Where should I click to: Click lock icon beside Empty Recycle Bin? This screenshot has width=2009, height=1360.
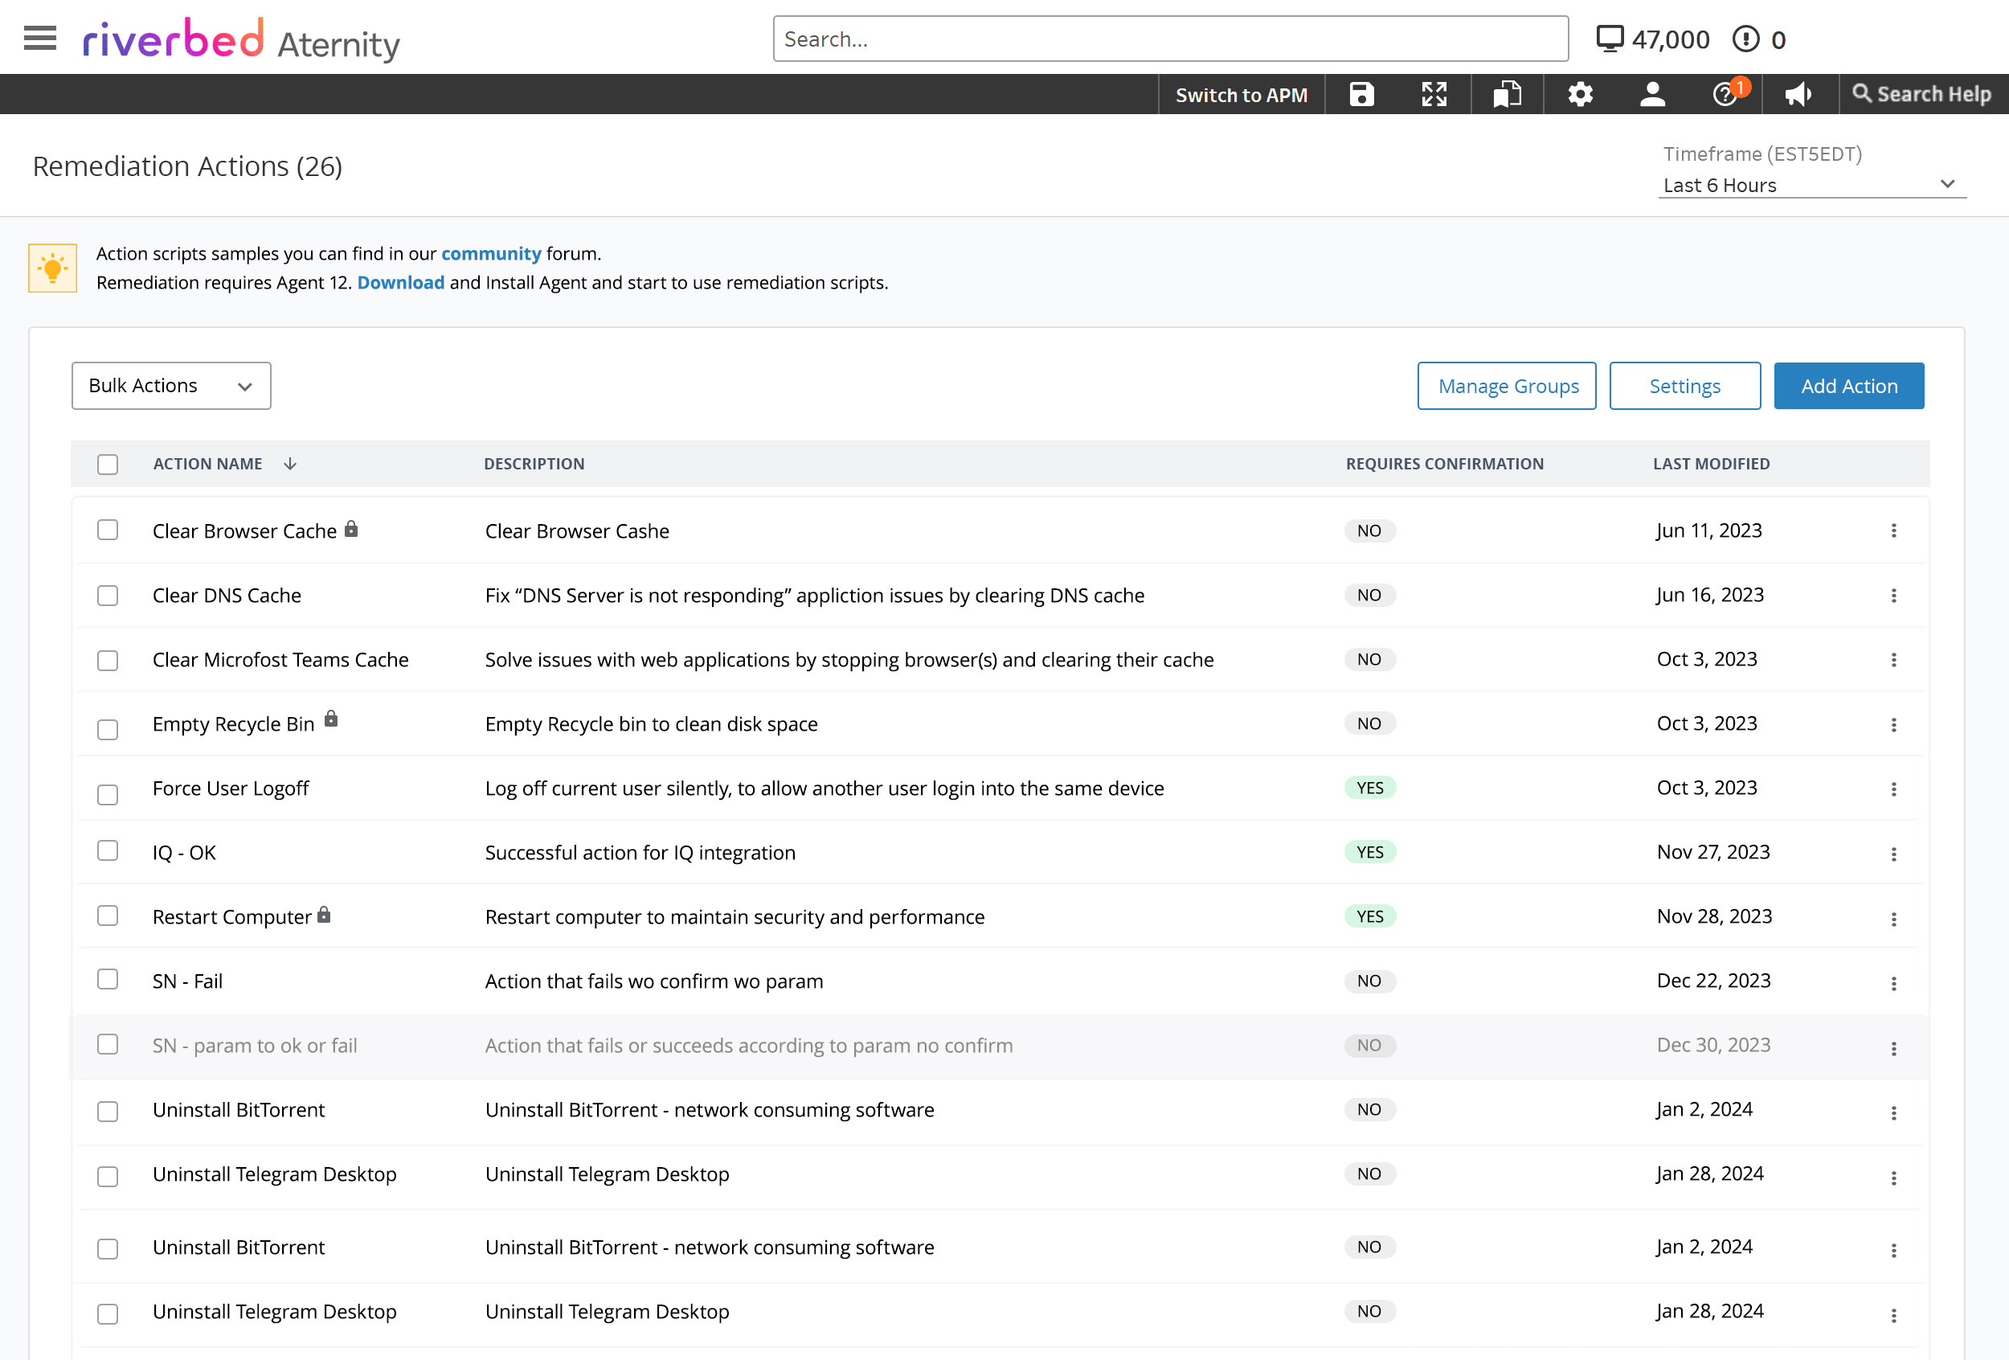[331, 718]
